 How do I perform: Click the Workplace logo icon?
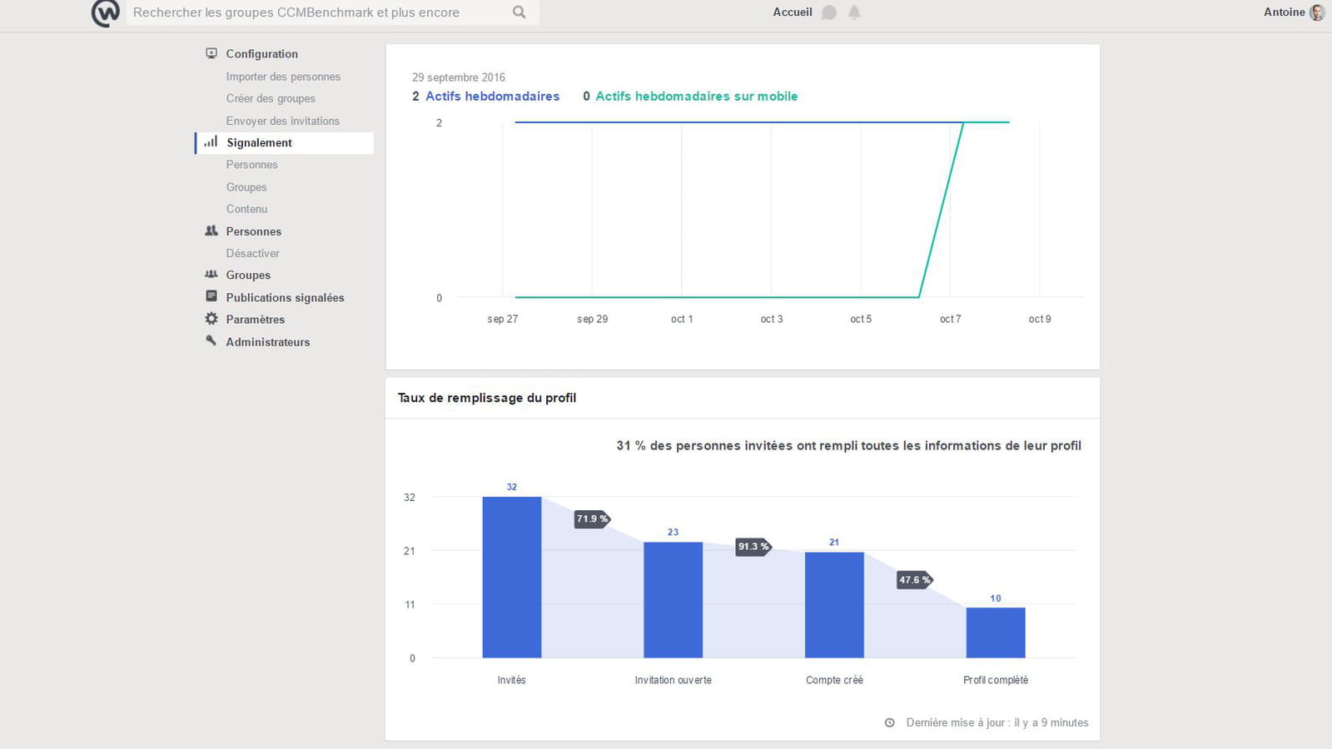[105, 13]
